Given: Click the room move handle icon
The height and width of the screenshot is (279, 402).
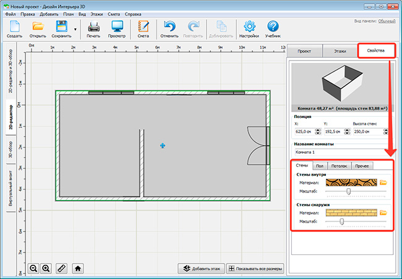Looking at the screenshot, I should (x=163, y=146).
